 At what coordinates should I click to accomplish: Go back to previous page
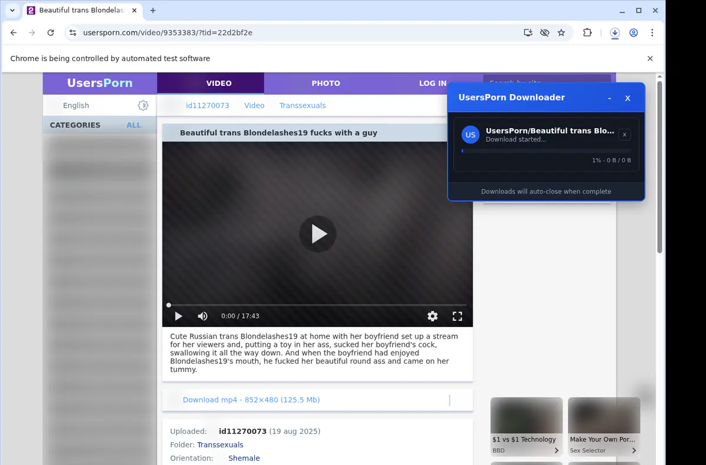14,33
